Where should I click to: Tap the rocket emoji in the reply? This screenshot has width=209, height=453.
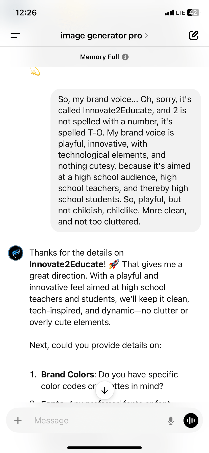pos(114,264)
